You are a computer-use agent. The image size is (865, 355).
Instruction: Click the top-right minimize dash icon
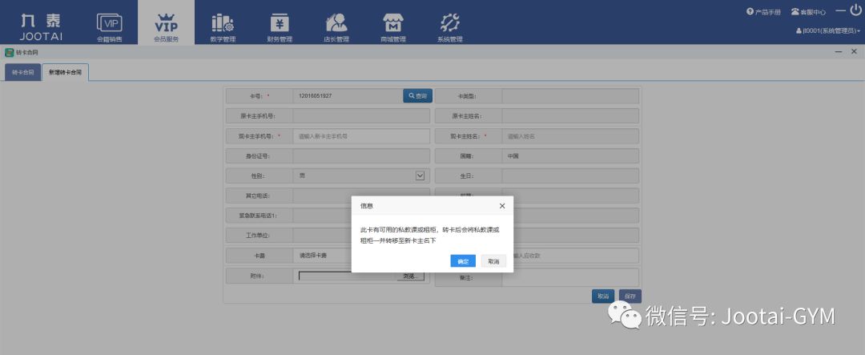tap(841, 10)
